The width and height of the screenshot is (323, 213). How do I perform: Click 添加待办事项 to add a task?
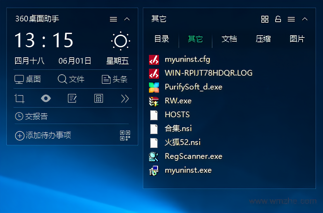[x=43, y=136]
